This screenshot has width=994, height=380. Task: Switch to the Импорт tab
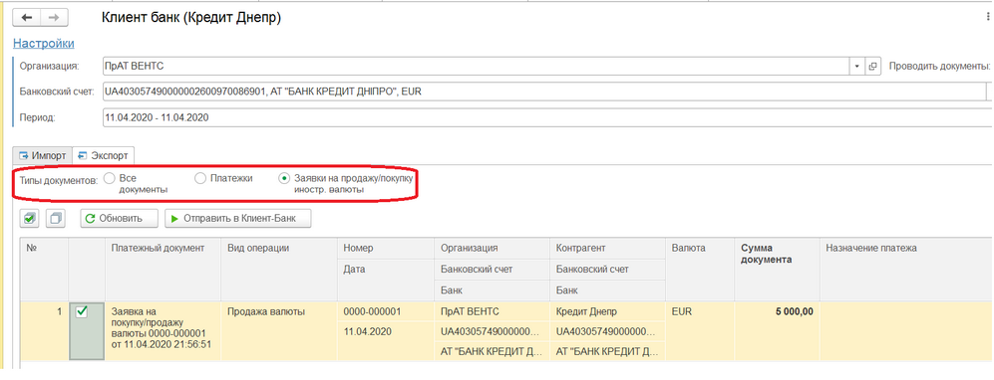click(x=43, y=155)
